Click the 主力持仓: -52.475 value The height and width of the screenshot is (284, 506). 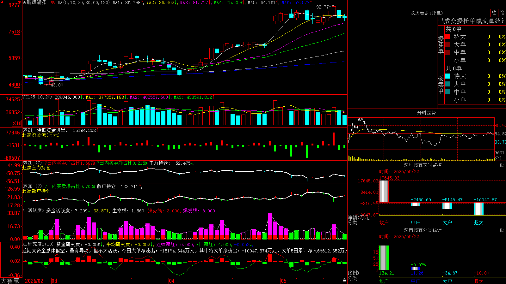pyautogui.click(x=172, y=163)
